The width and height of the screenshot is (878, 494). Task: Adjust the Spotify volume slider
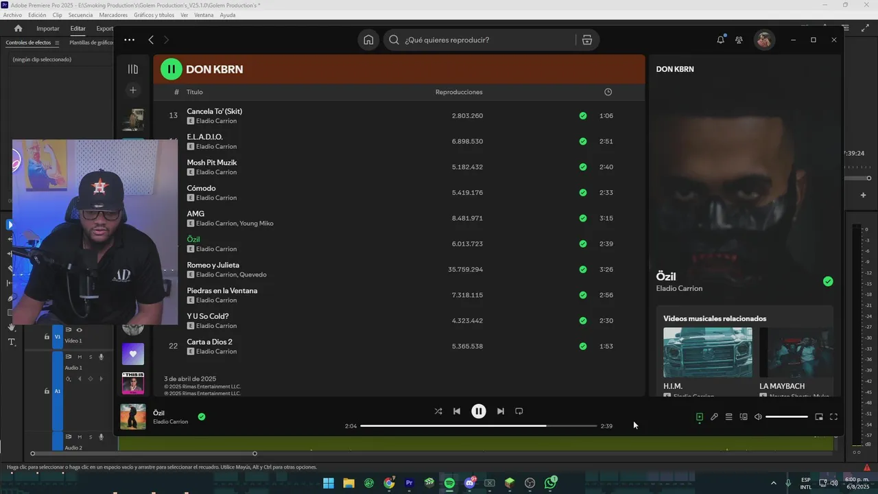pos(787,416)
